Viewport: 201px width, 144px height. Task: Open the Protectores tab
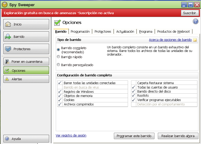pyautogui.click(x=103, y=32)
